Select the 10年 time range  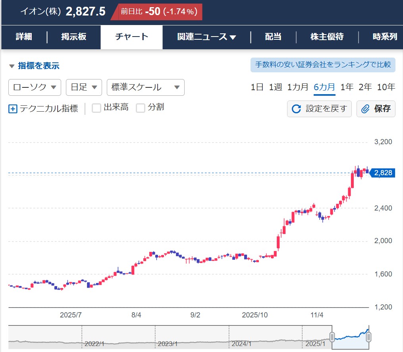pyautogui.click(x=386, y=87)
